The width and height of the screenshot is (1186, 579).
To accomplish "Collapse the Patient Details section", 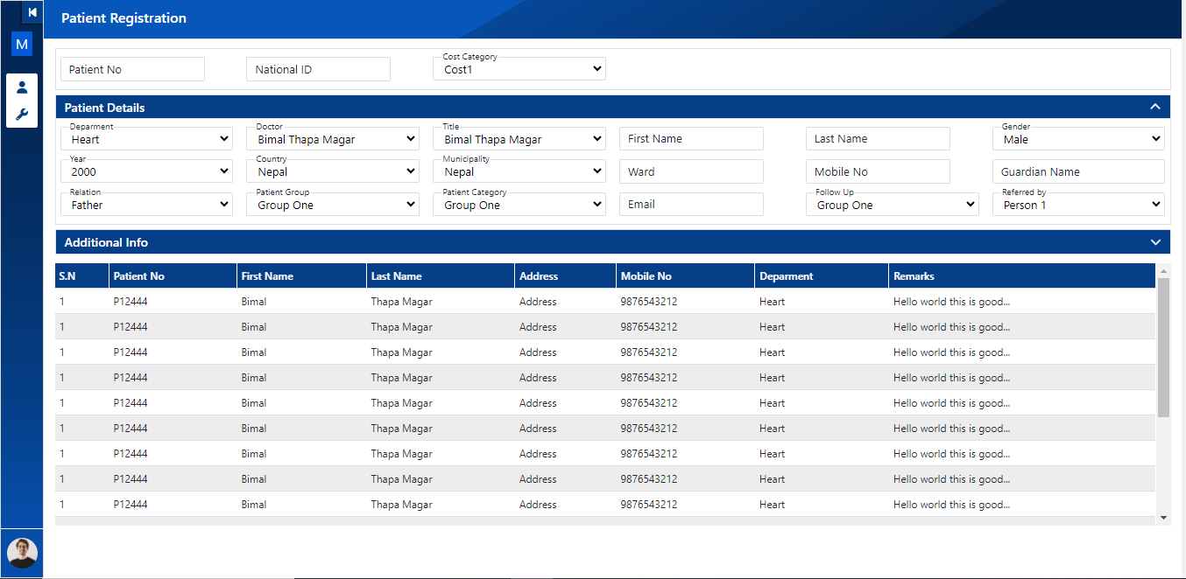I will click(1154, 107).
